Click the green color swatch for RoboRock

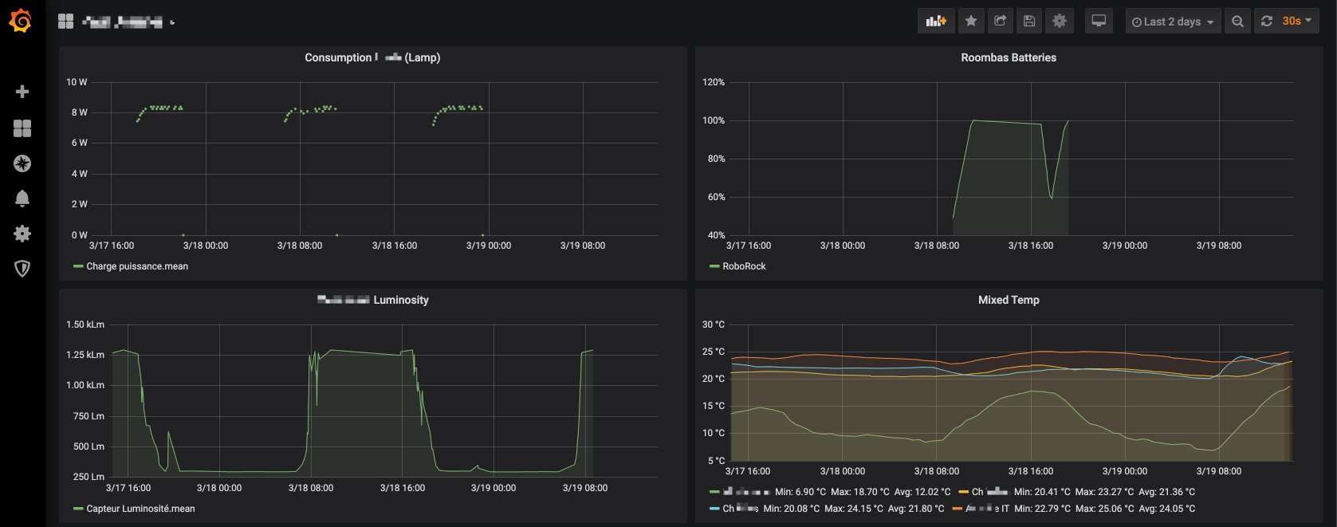click(x=714, y=266)
